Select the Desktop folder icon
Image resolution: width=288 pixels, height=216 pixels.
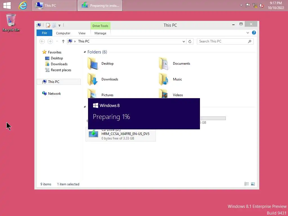[x=93, y=64]
